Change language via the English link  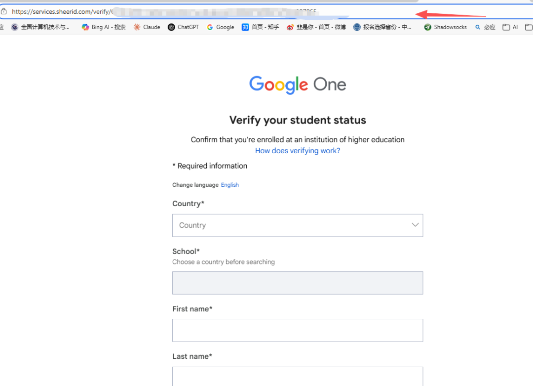click(230, 185)
